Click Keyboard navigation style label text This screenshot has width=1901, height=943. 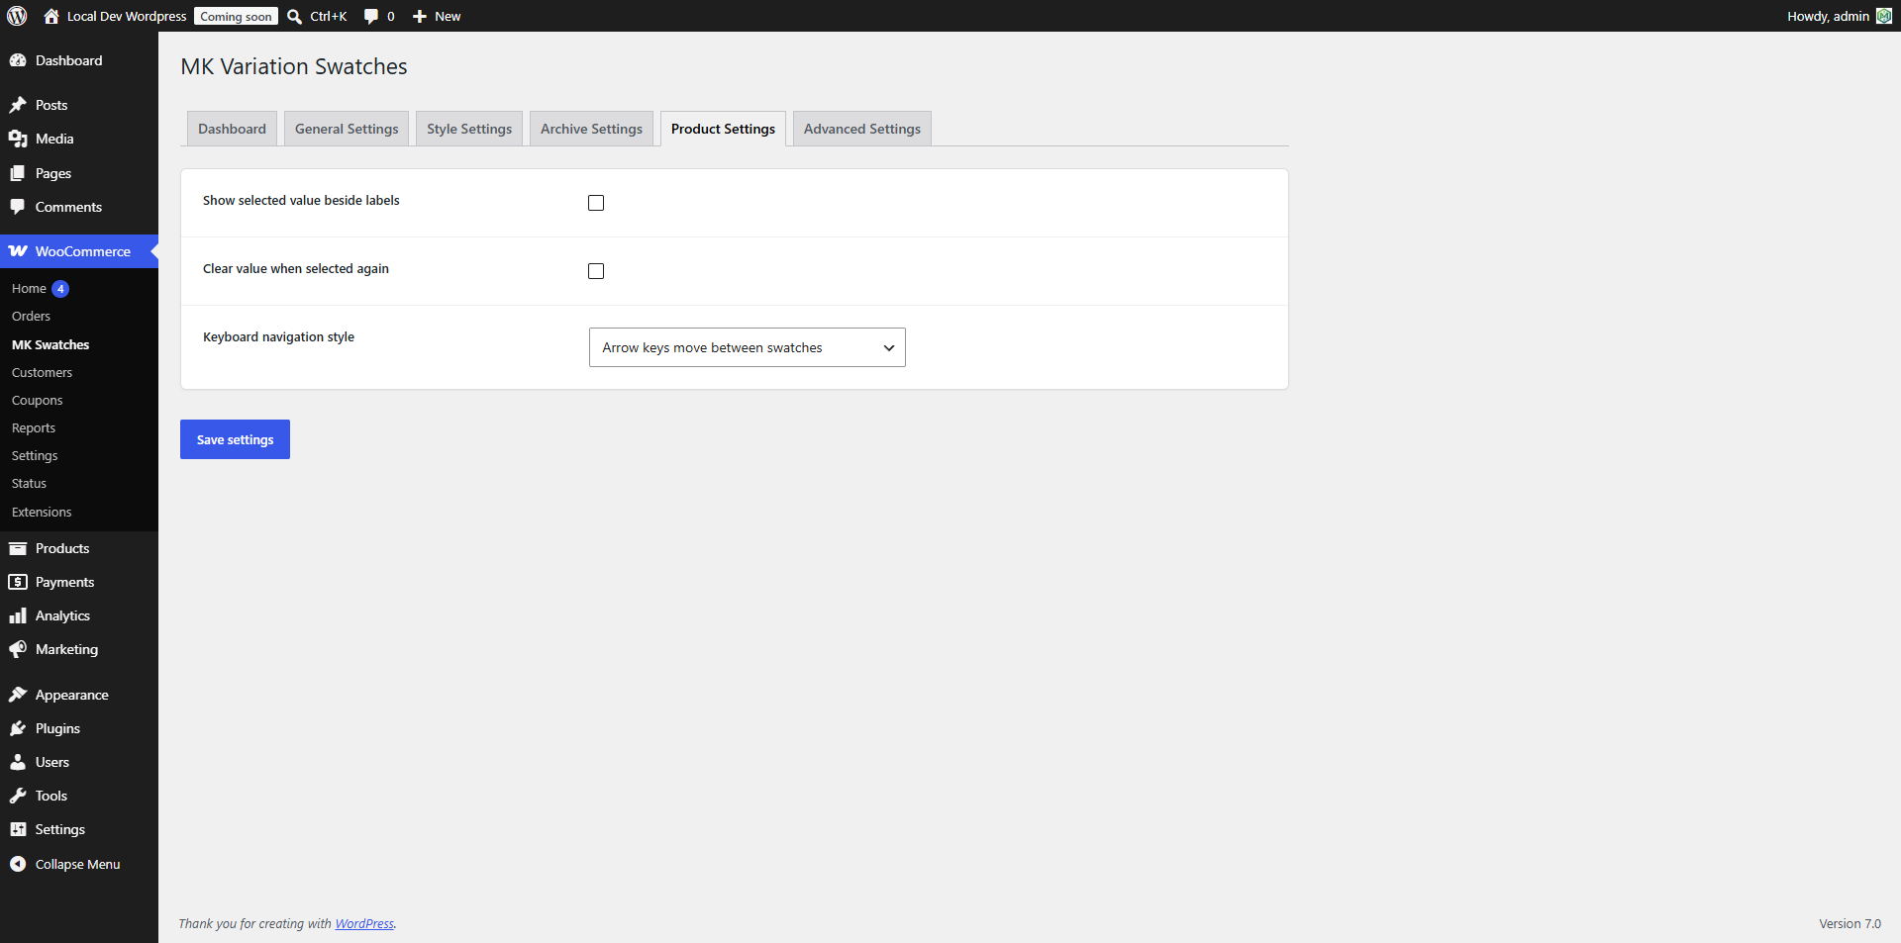[x=278, y=337]
